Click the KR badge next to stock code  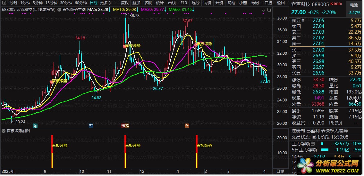(x=336, y=4)
